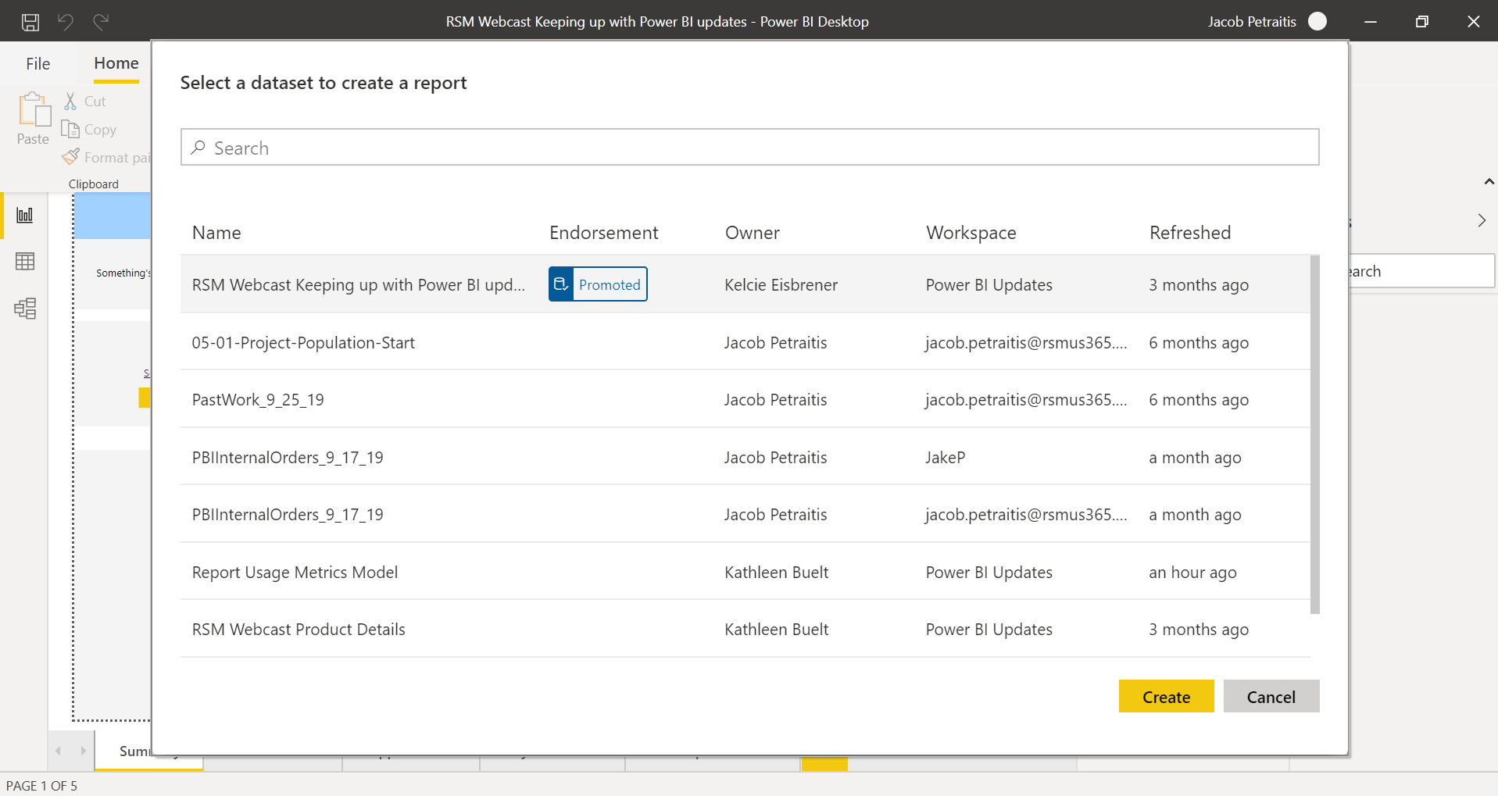Click the dataset list vertical scrollbar
Viewport: 1498px width, 796px height.
pyautogui.click(x=1314, y=434)
